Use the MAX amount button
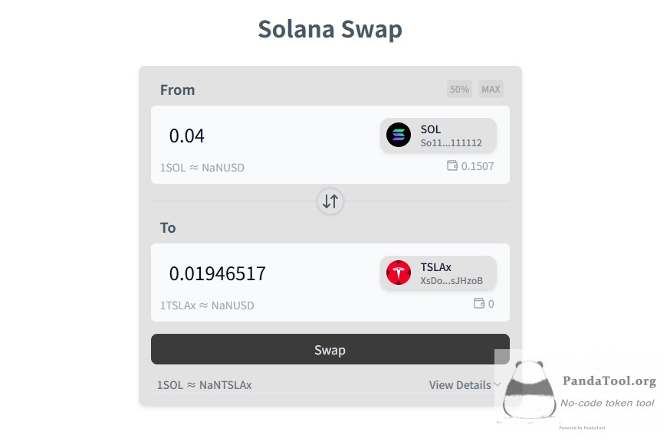This screenshot has height=441, width=670. (x=491, y=90)
